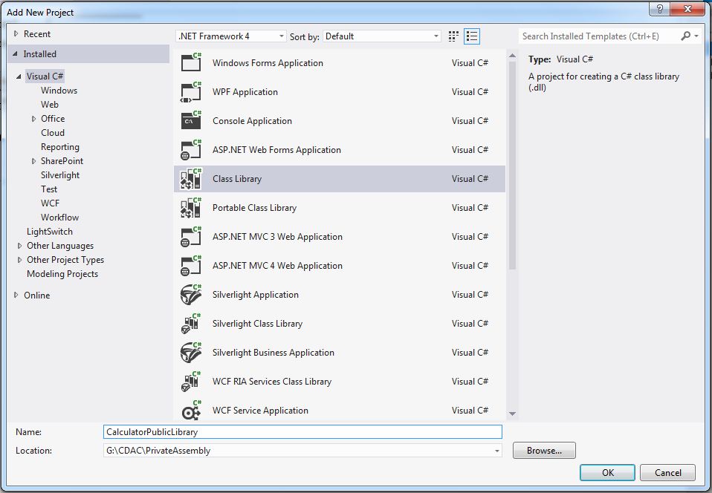Viewport: 712px width, 493px height.
Task: Click the Console Application template icon
Action: coord(191,120)
